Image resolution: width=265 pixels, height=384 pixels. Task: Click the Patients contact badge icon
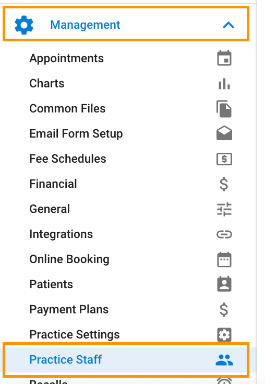coord(224,284)
